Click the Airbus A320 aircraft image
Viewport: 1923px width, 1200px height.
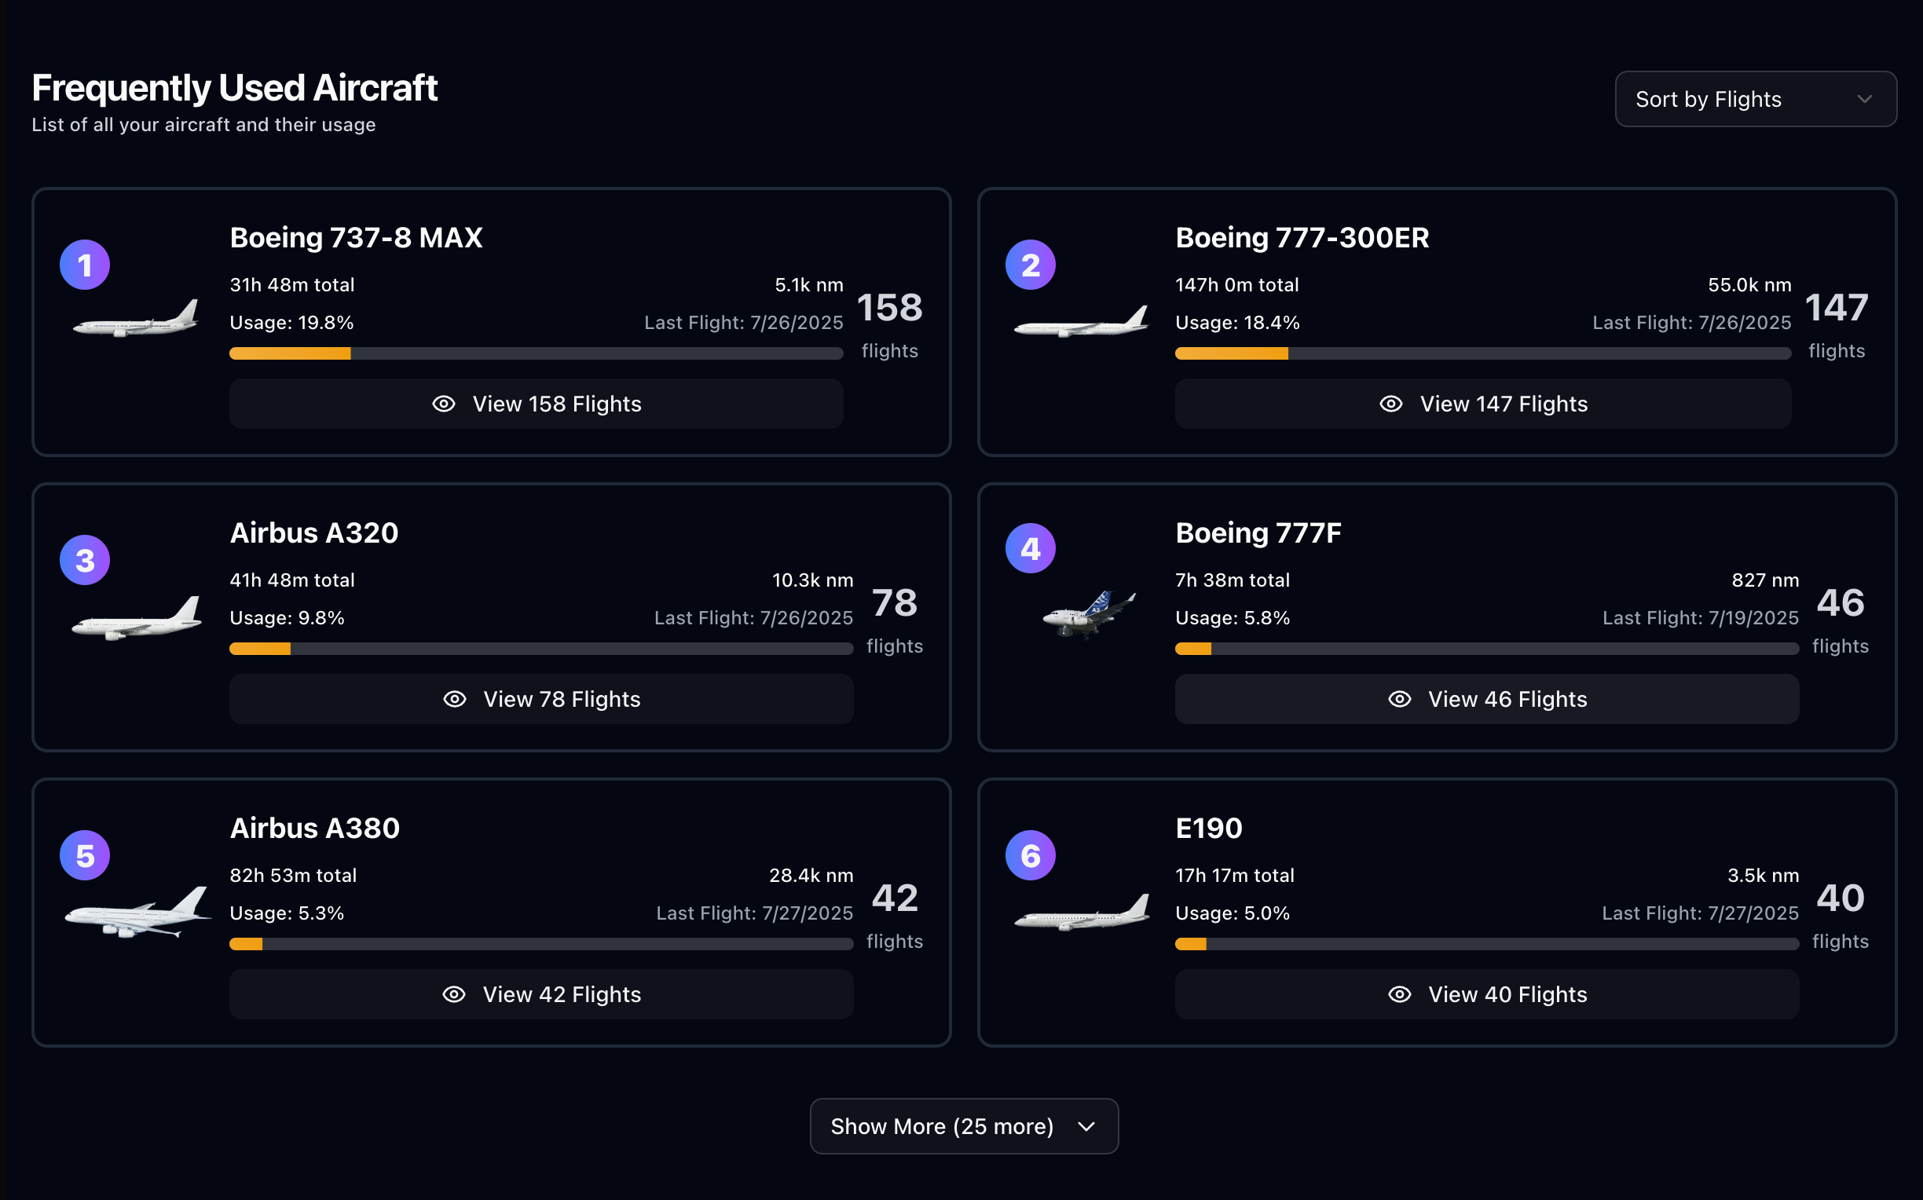(x=137, y=618)
